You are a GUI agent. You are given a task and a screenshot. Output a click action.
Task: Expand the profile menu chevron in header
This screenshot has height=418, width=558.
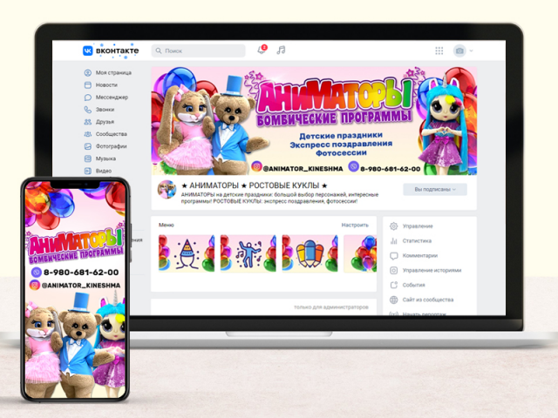coord(471,51)
